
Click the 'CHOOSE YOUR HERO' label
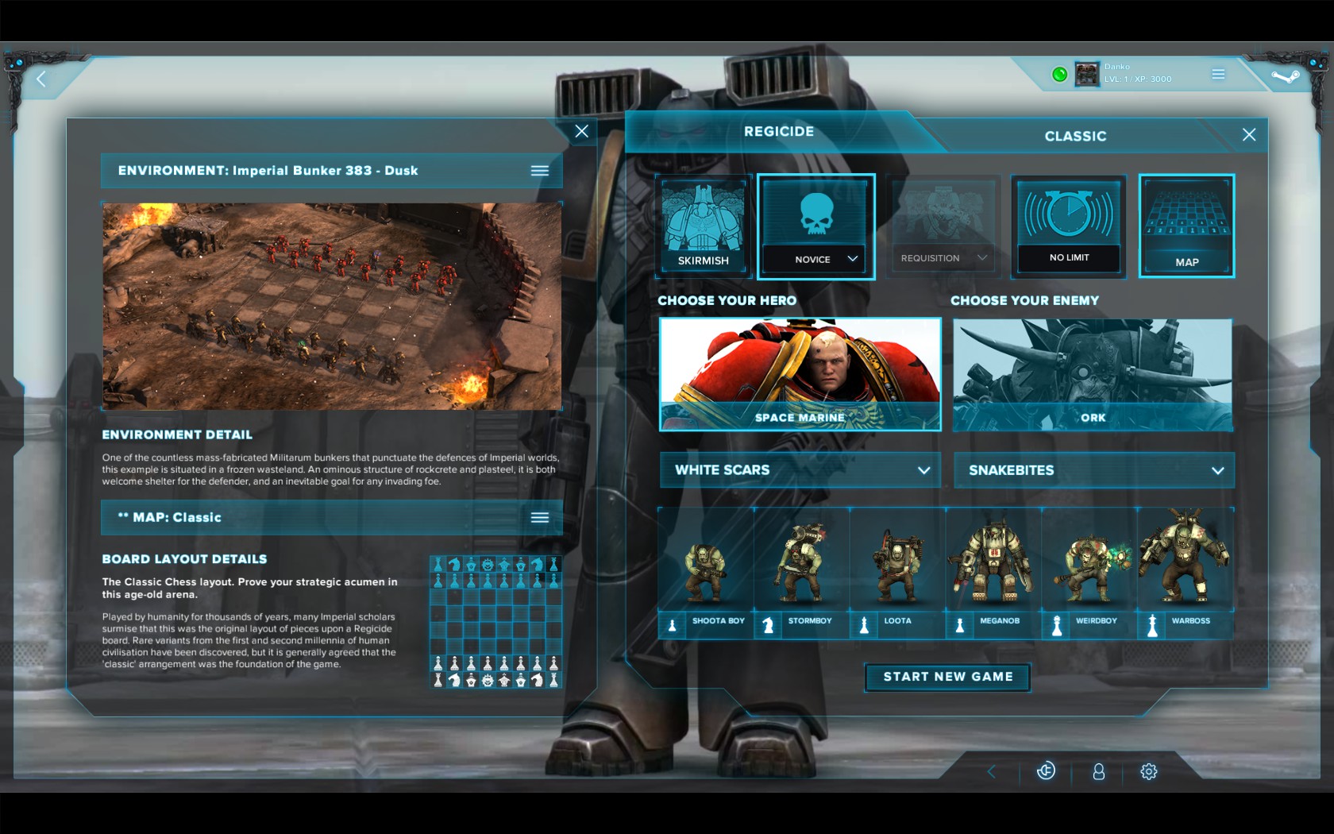point(727,301)
